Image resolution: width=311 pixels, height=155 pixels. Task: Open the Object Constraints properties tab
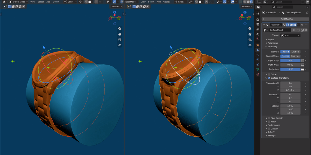click(x=258, y=65)
